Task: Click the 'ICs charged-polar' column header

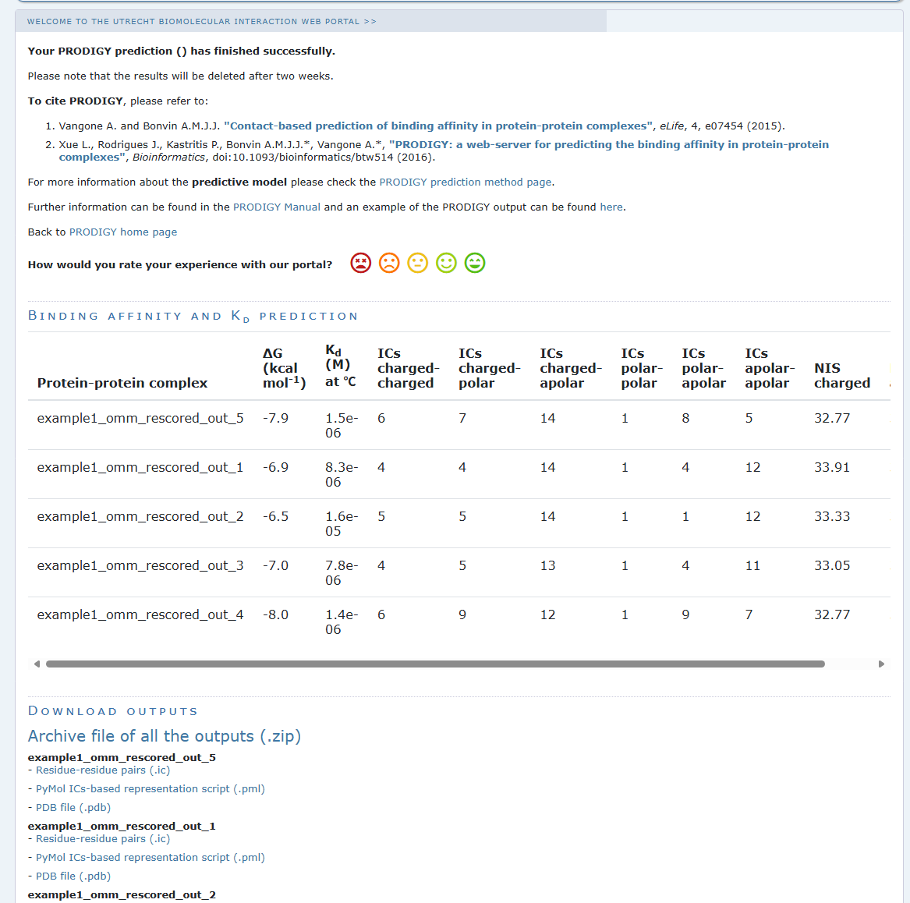Action: 490,368
